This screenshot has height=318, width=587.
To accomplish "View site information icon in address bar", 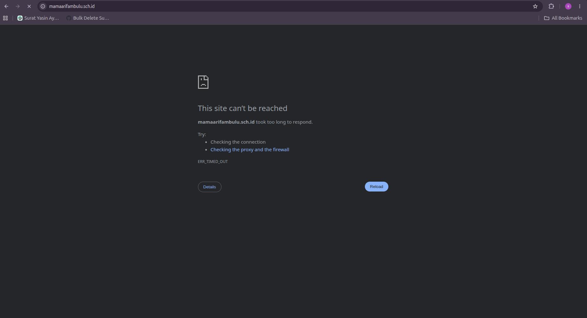I will coord(43,6).
